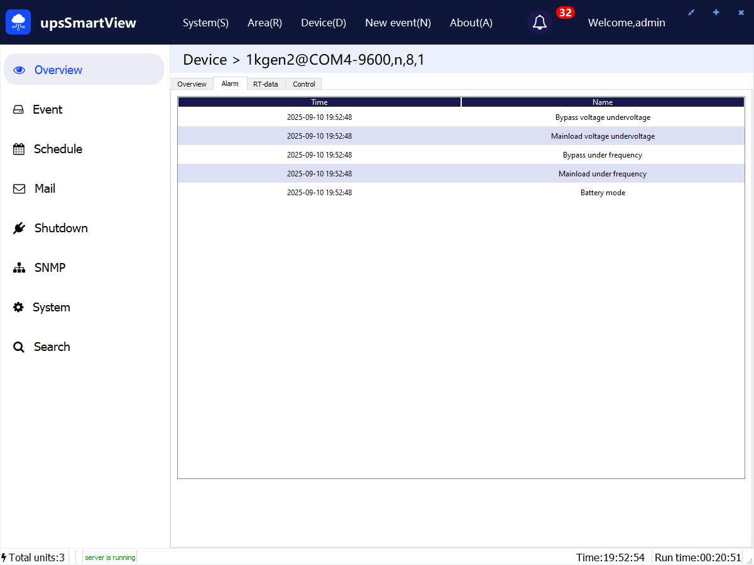The height and width of the screenshot is (565, 754).
Task: Open the System(S) menu
Action: pyautogui.click(x=205, y=23)
